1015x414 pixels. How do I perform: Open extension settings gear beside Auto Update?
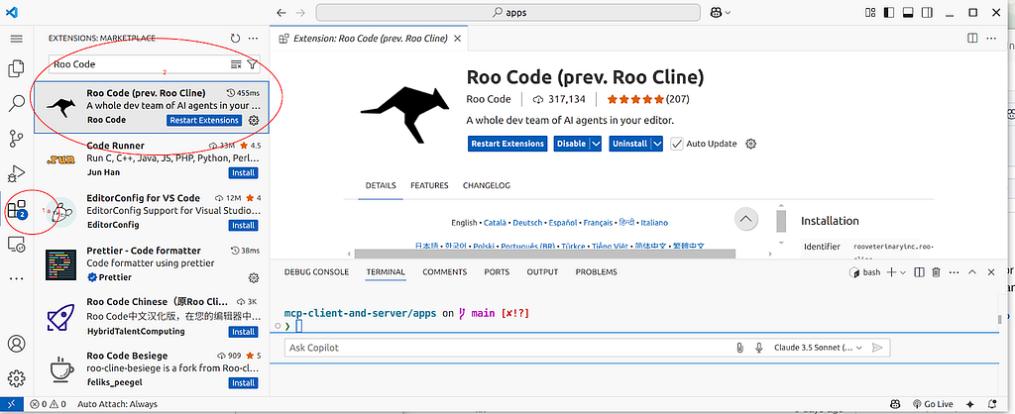[751, 144]
